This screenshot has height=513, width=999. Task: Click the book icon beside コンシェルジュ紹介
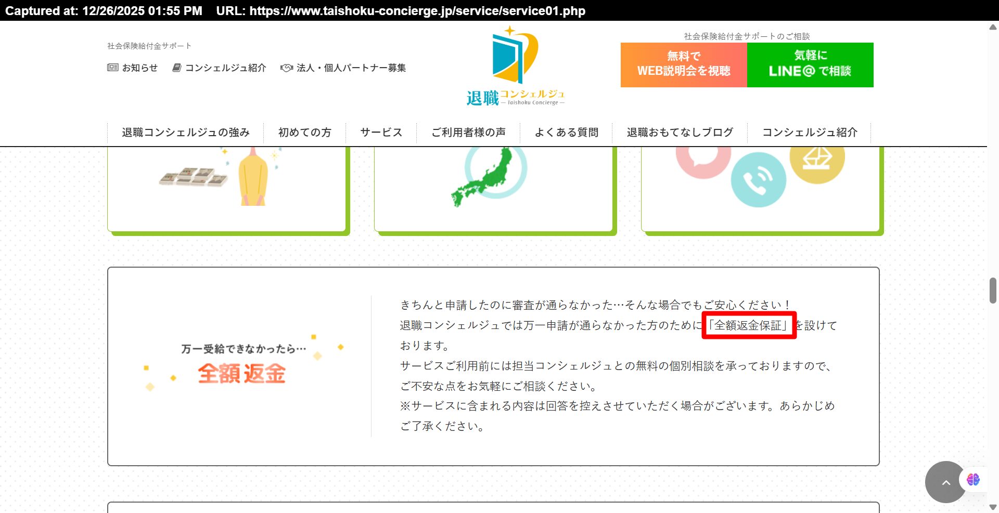(177, 68)
